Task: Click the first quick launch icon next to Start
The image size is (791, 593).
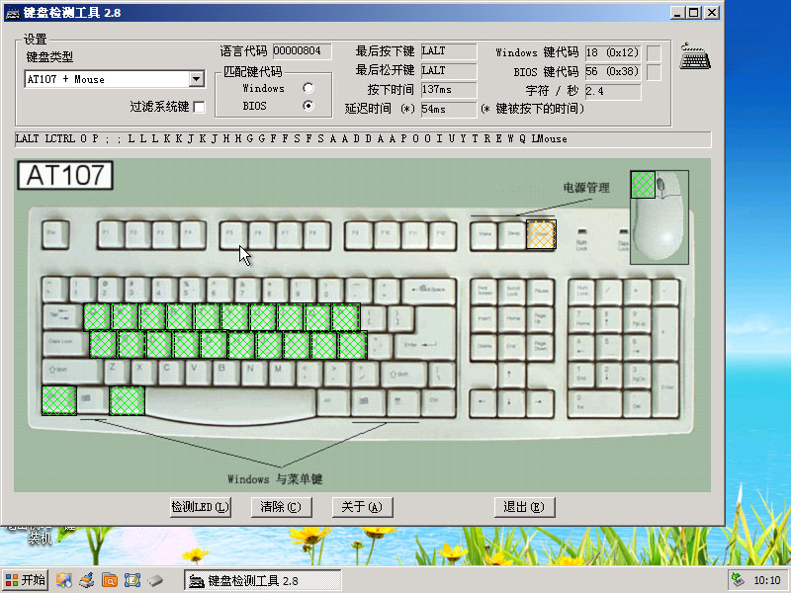Action: coord(63,580)
